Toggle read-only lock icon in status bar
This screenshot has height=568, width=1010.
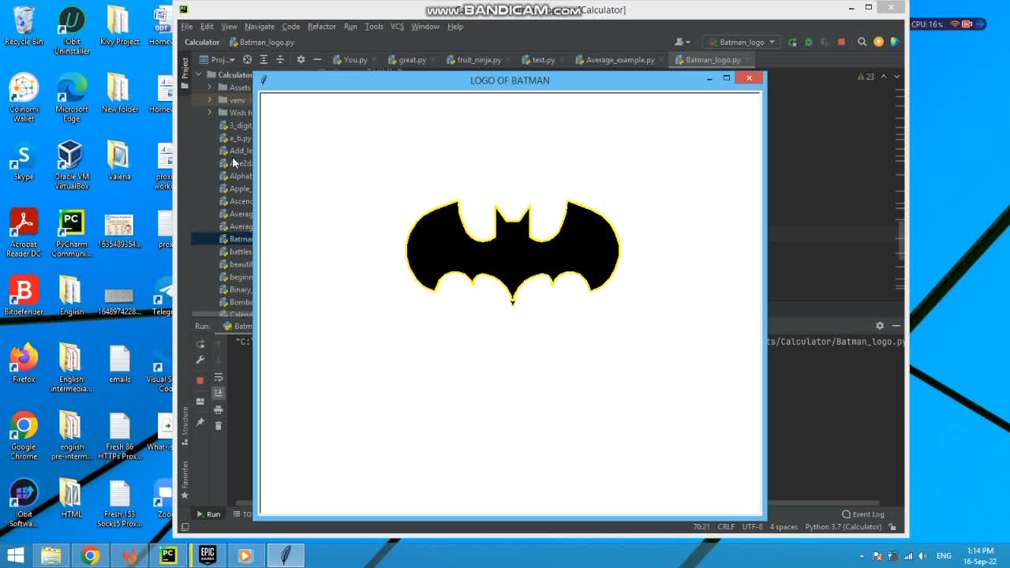892,527
